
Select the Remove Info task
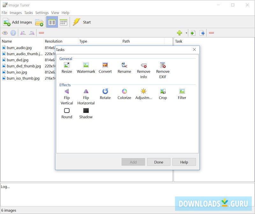pyautogui.click(x=143, y=70)
